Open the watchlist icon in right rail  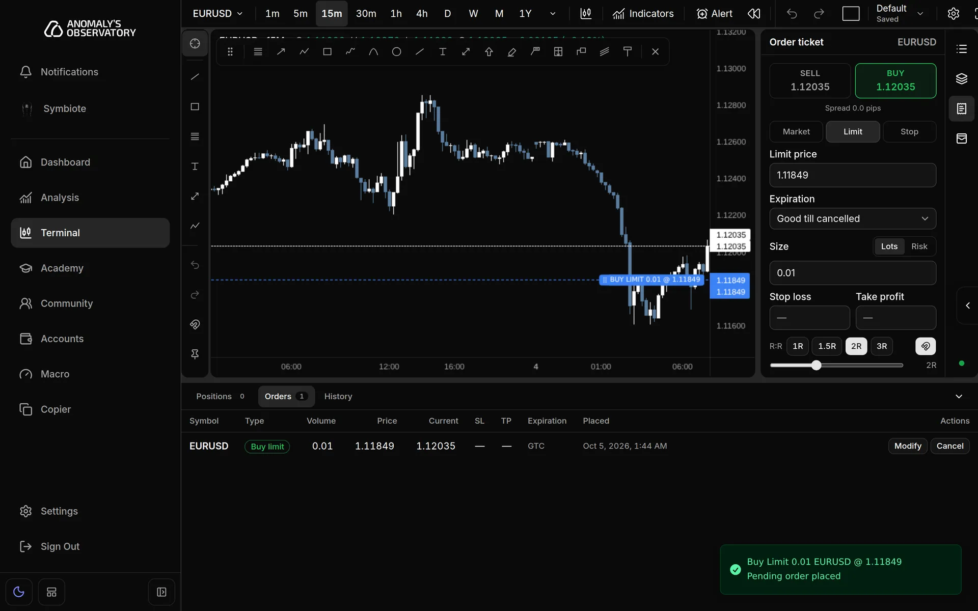[961, 49]
